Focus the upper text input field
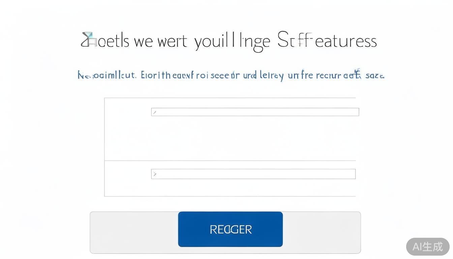This screenshot has height=259, width=453. pyautogui.click(x=256, y=112)
